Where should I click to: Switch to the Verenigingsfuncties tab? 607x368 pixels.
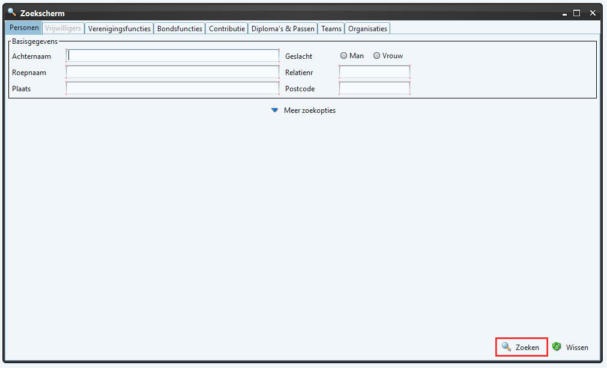click(119, 28)
